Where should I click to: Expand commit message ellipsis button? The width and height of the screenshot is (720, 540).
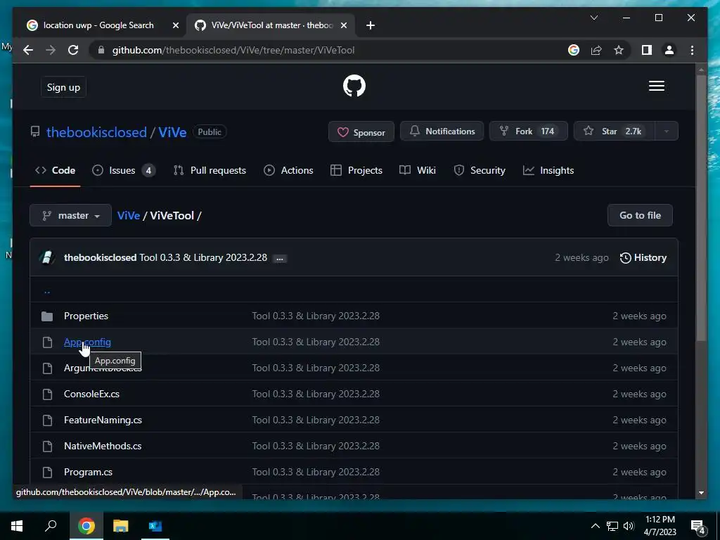(279, 259)
